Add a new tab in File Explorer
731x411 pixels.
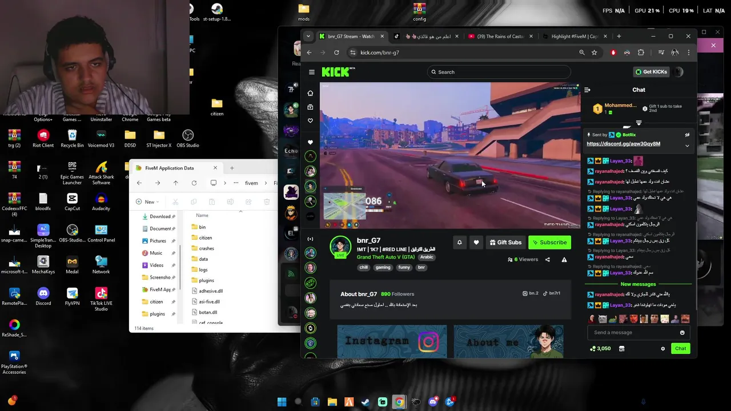click(232, 168)
